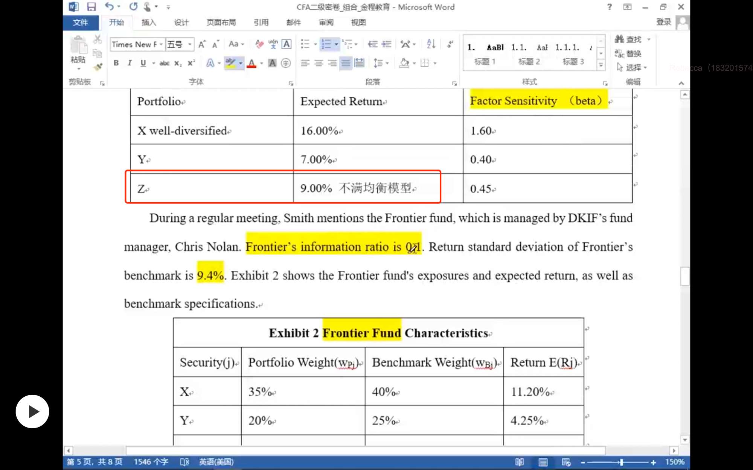
Task: Open the 插入 ribbon tab
Action: (149, 23)
